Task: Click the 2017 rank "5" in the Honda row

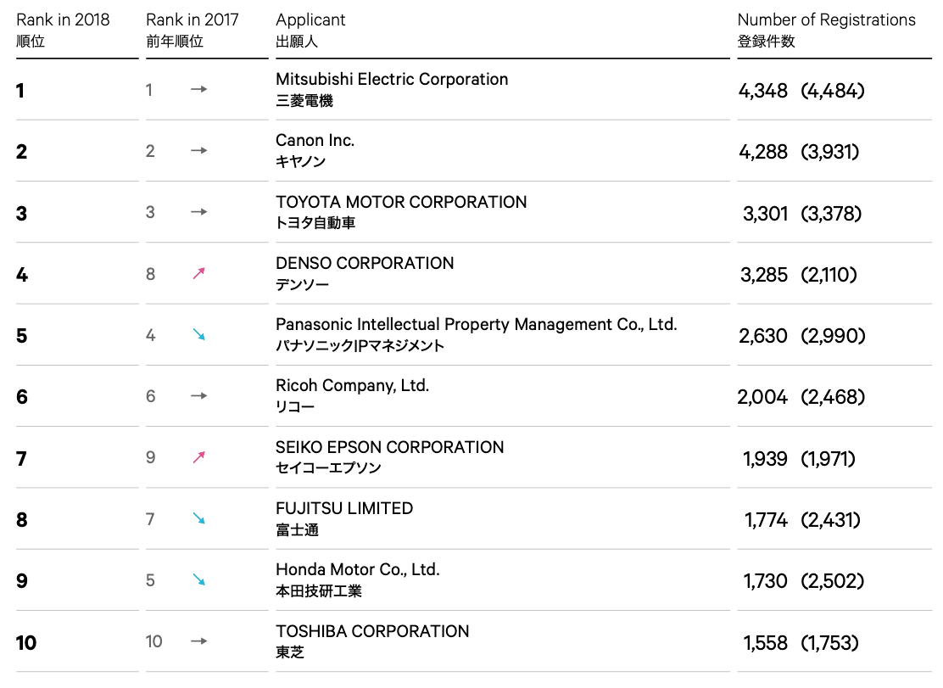Action: pyautogui.click(x=150, y=580)
